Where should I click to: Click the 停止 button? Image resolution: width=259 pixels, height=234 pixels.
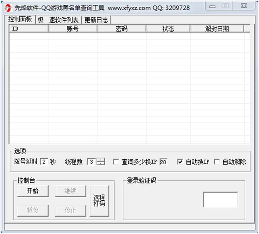(x=70, y=210)
